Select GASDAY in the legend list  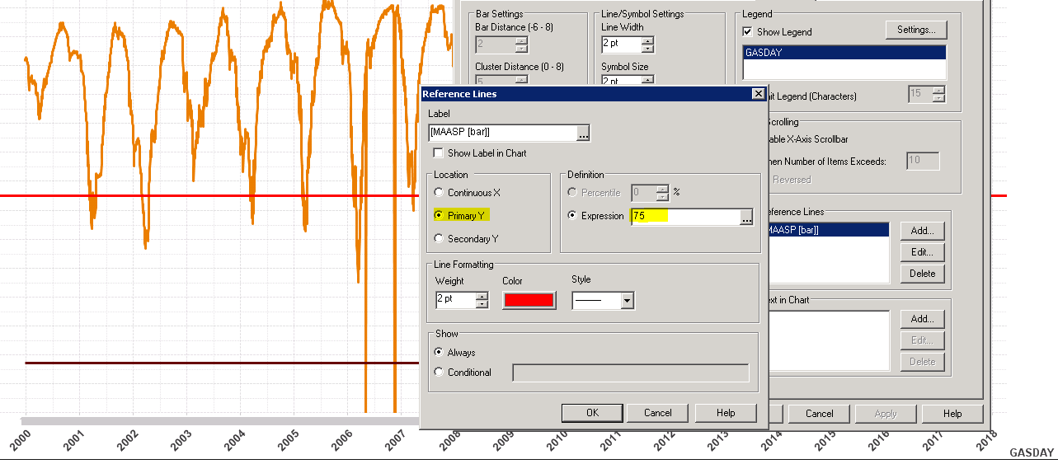[x=844, y=52]
